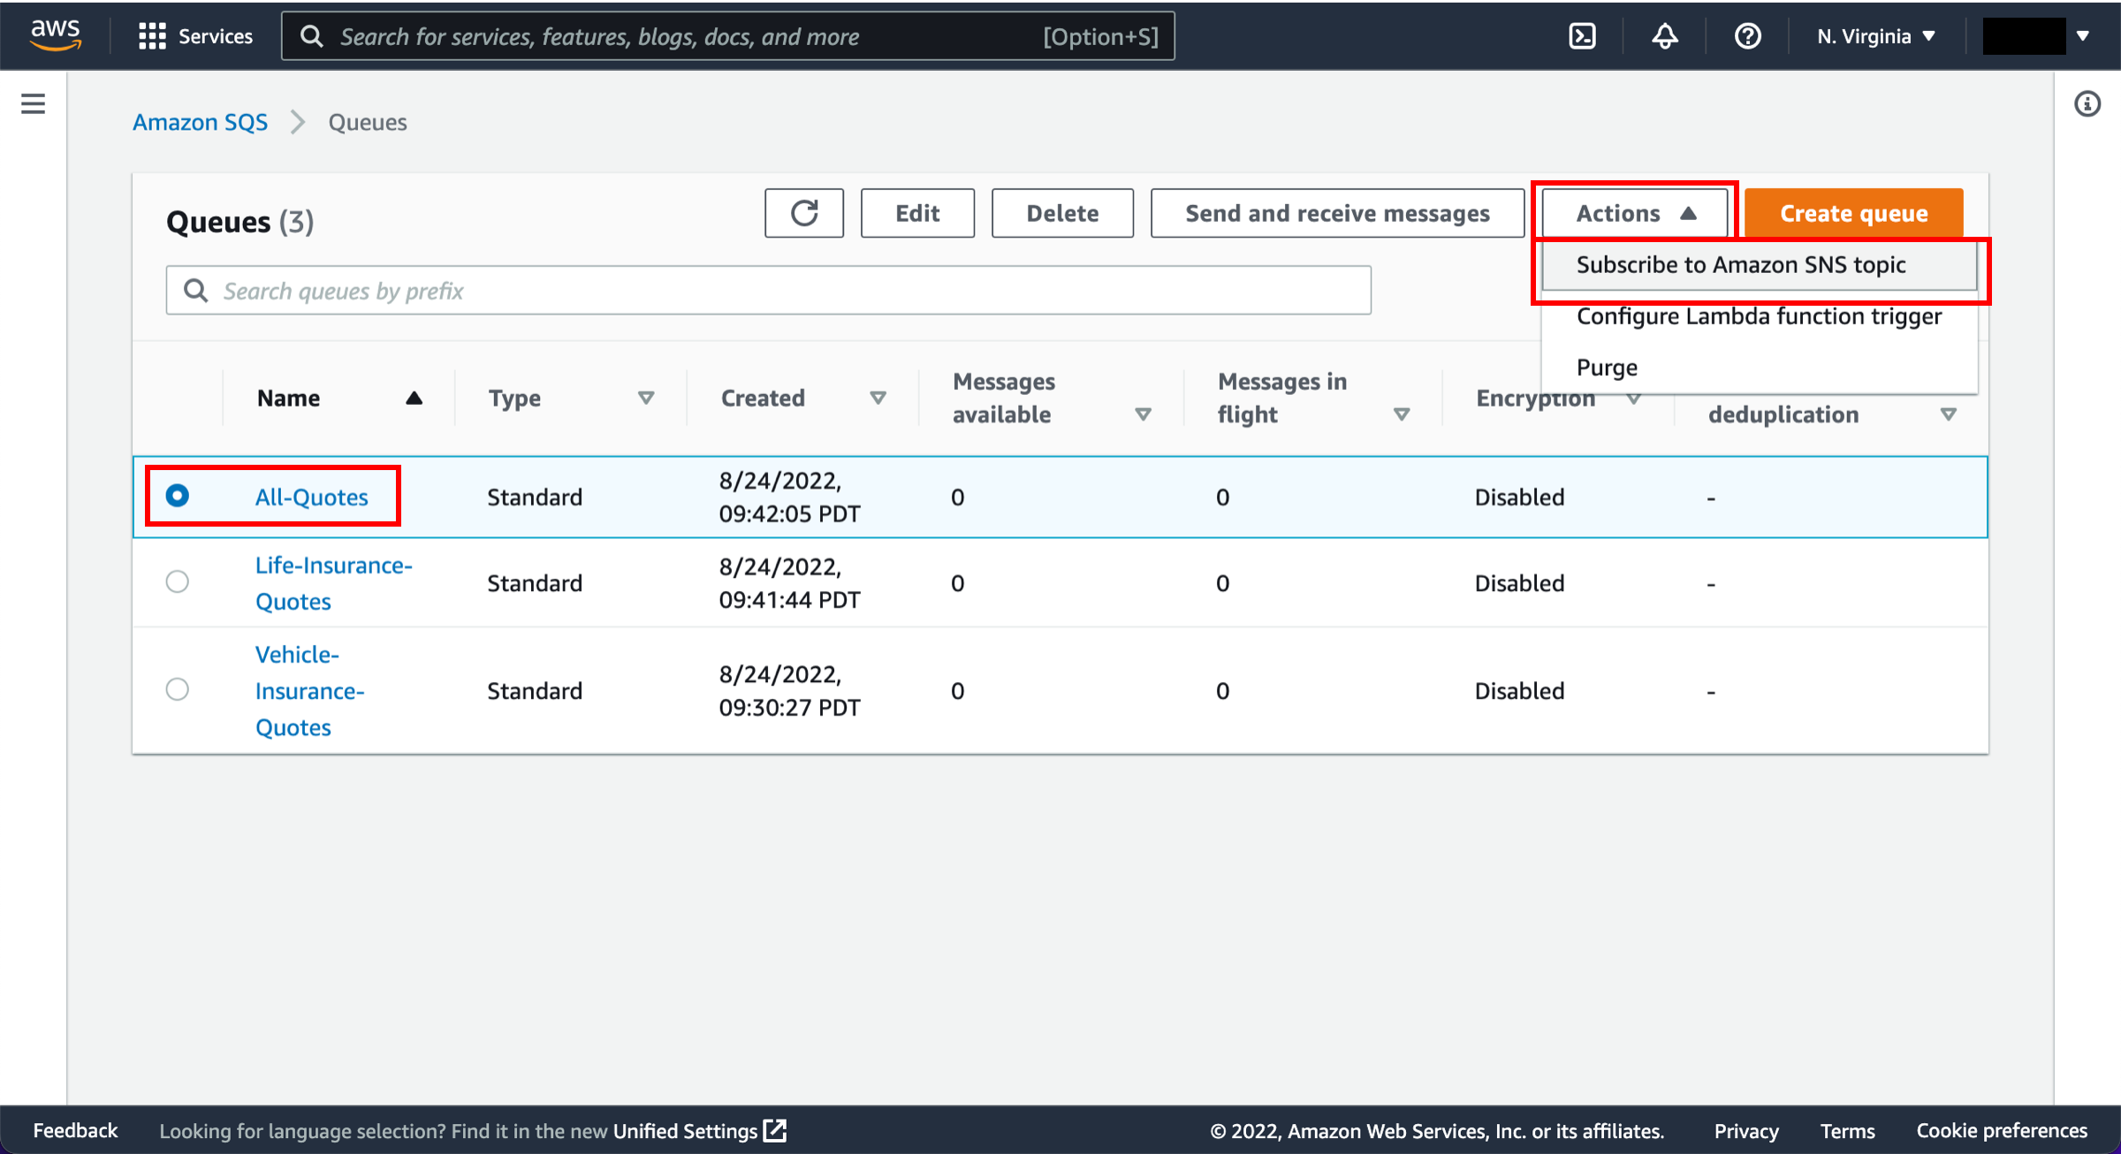Open the All-Quotes queue link
2121x1154 pixels.
click(x=311, y=496)
